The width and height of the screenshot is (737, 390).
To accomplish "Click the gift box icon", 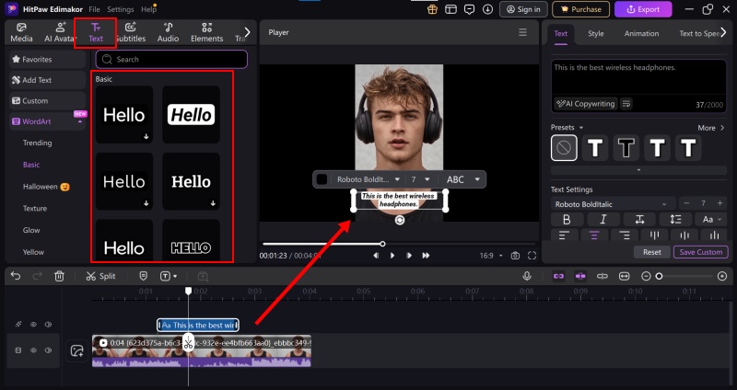I will click(x=432, y=9).
